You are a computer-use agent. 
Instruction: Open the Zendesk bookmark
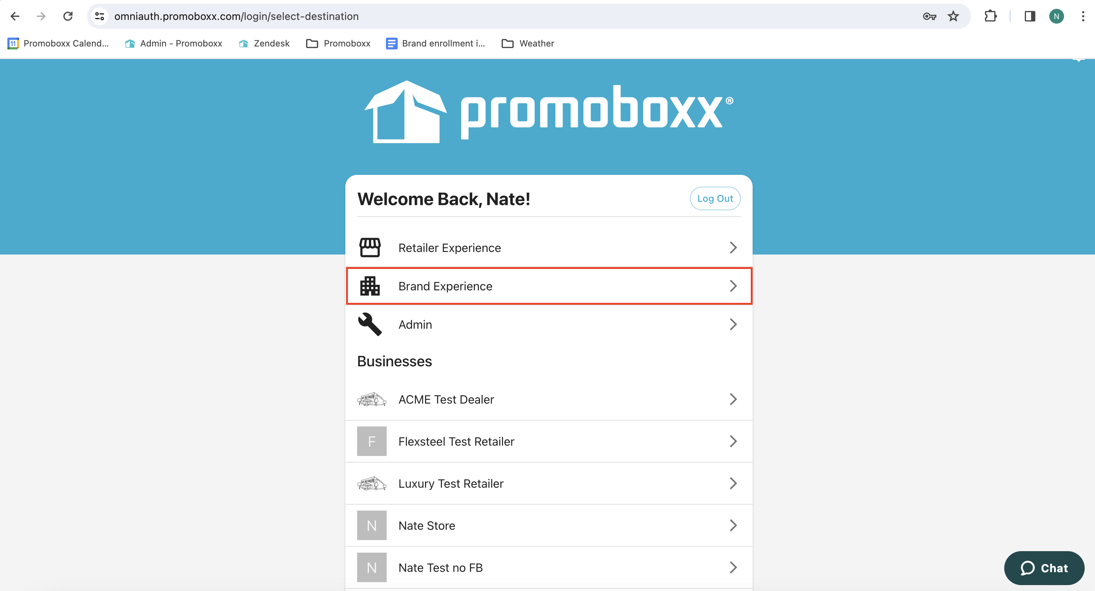click(264, 44)
